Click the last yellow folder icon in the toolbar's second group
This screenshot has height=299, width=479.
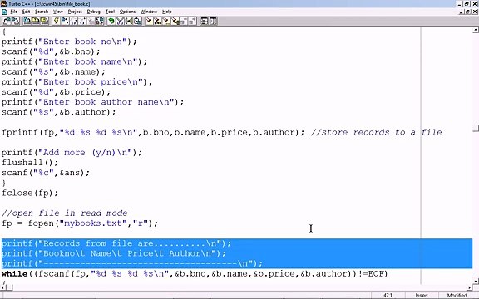(45, 21)
